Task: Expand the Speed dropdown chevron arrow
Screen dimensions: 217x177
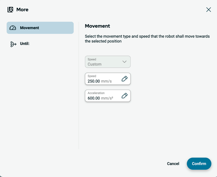Action: pyautogui.click(x=124, y=62)
